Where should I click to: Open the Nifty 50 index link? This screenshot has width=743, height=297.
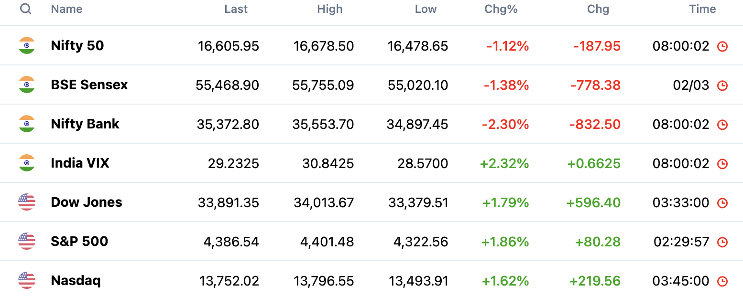click(77, 46)
